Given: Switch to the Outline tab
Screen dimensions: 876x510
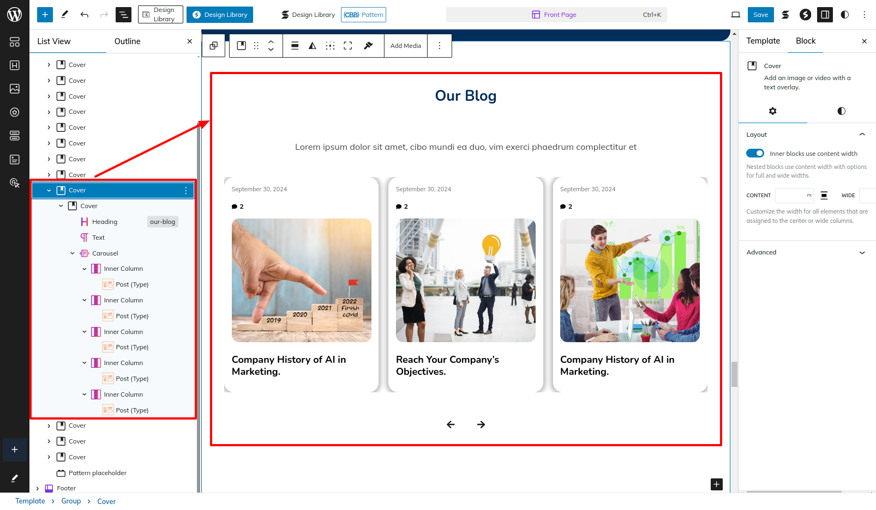Looking at the screenshot, I should coord(127,41).
